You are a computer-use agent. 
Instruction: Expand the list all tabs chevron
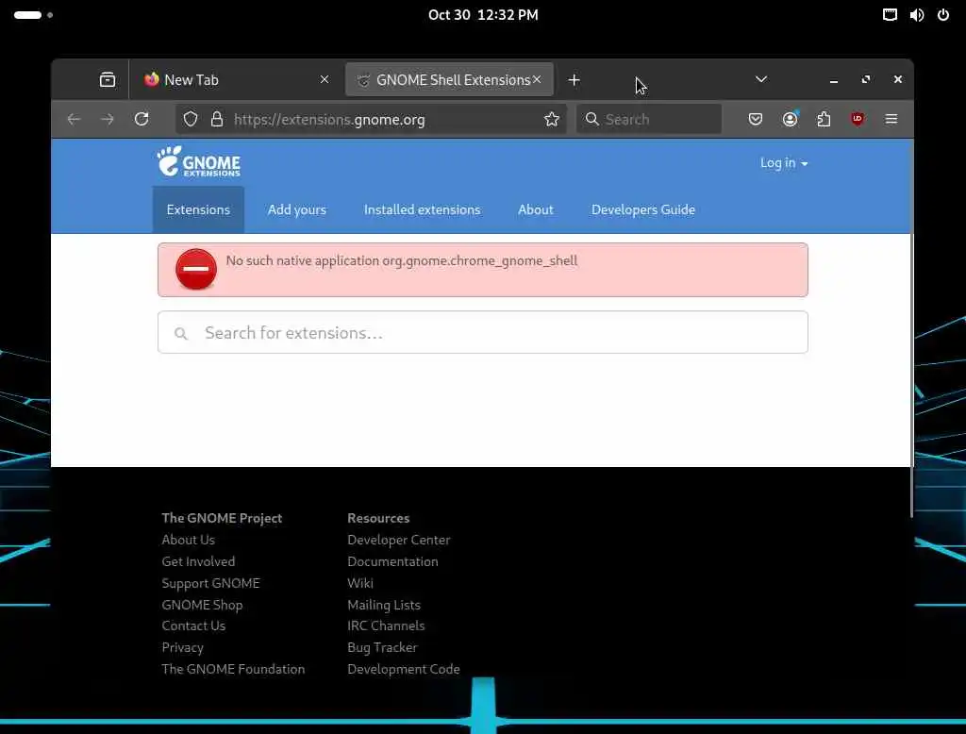[x=761, y=79]
